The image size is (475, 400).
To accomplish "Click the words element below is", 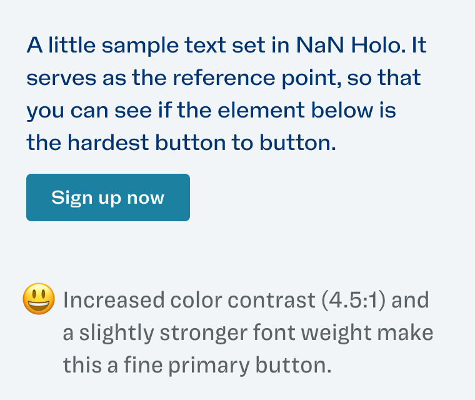I will coord(307,110).
